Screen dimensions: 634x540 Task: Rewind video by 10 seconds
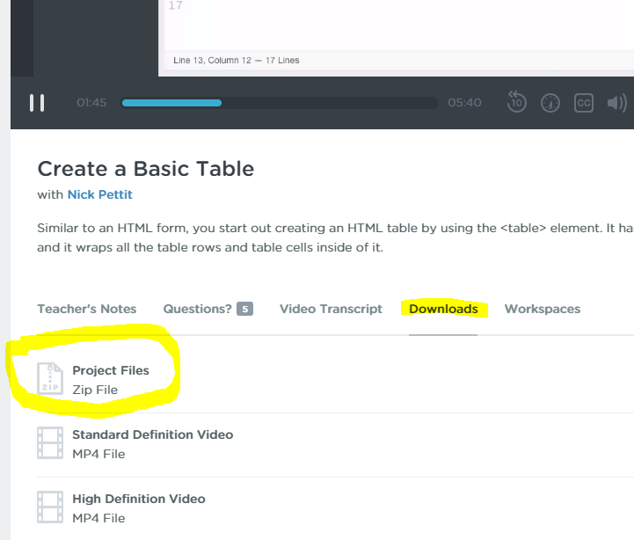point(517,103)
